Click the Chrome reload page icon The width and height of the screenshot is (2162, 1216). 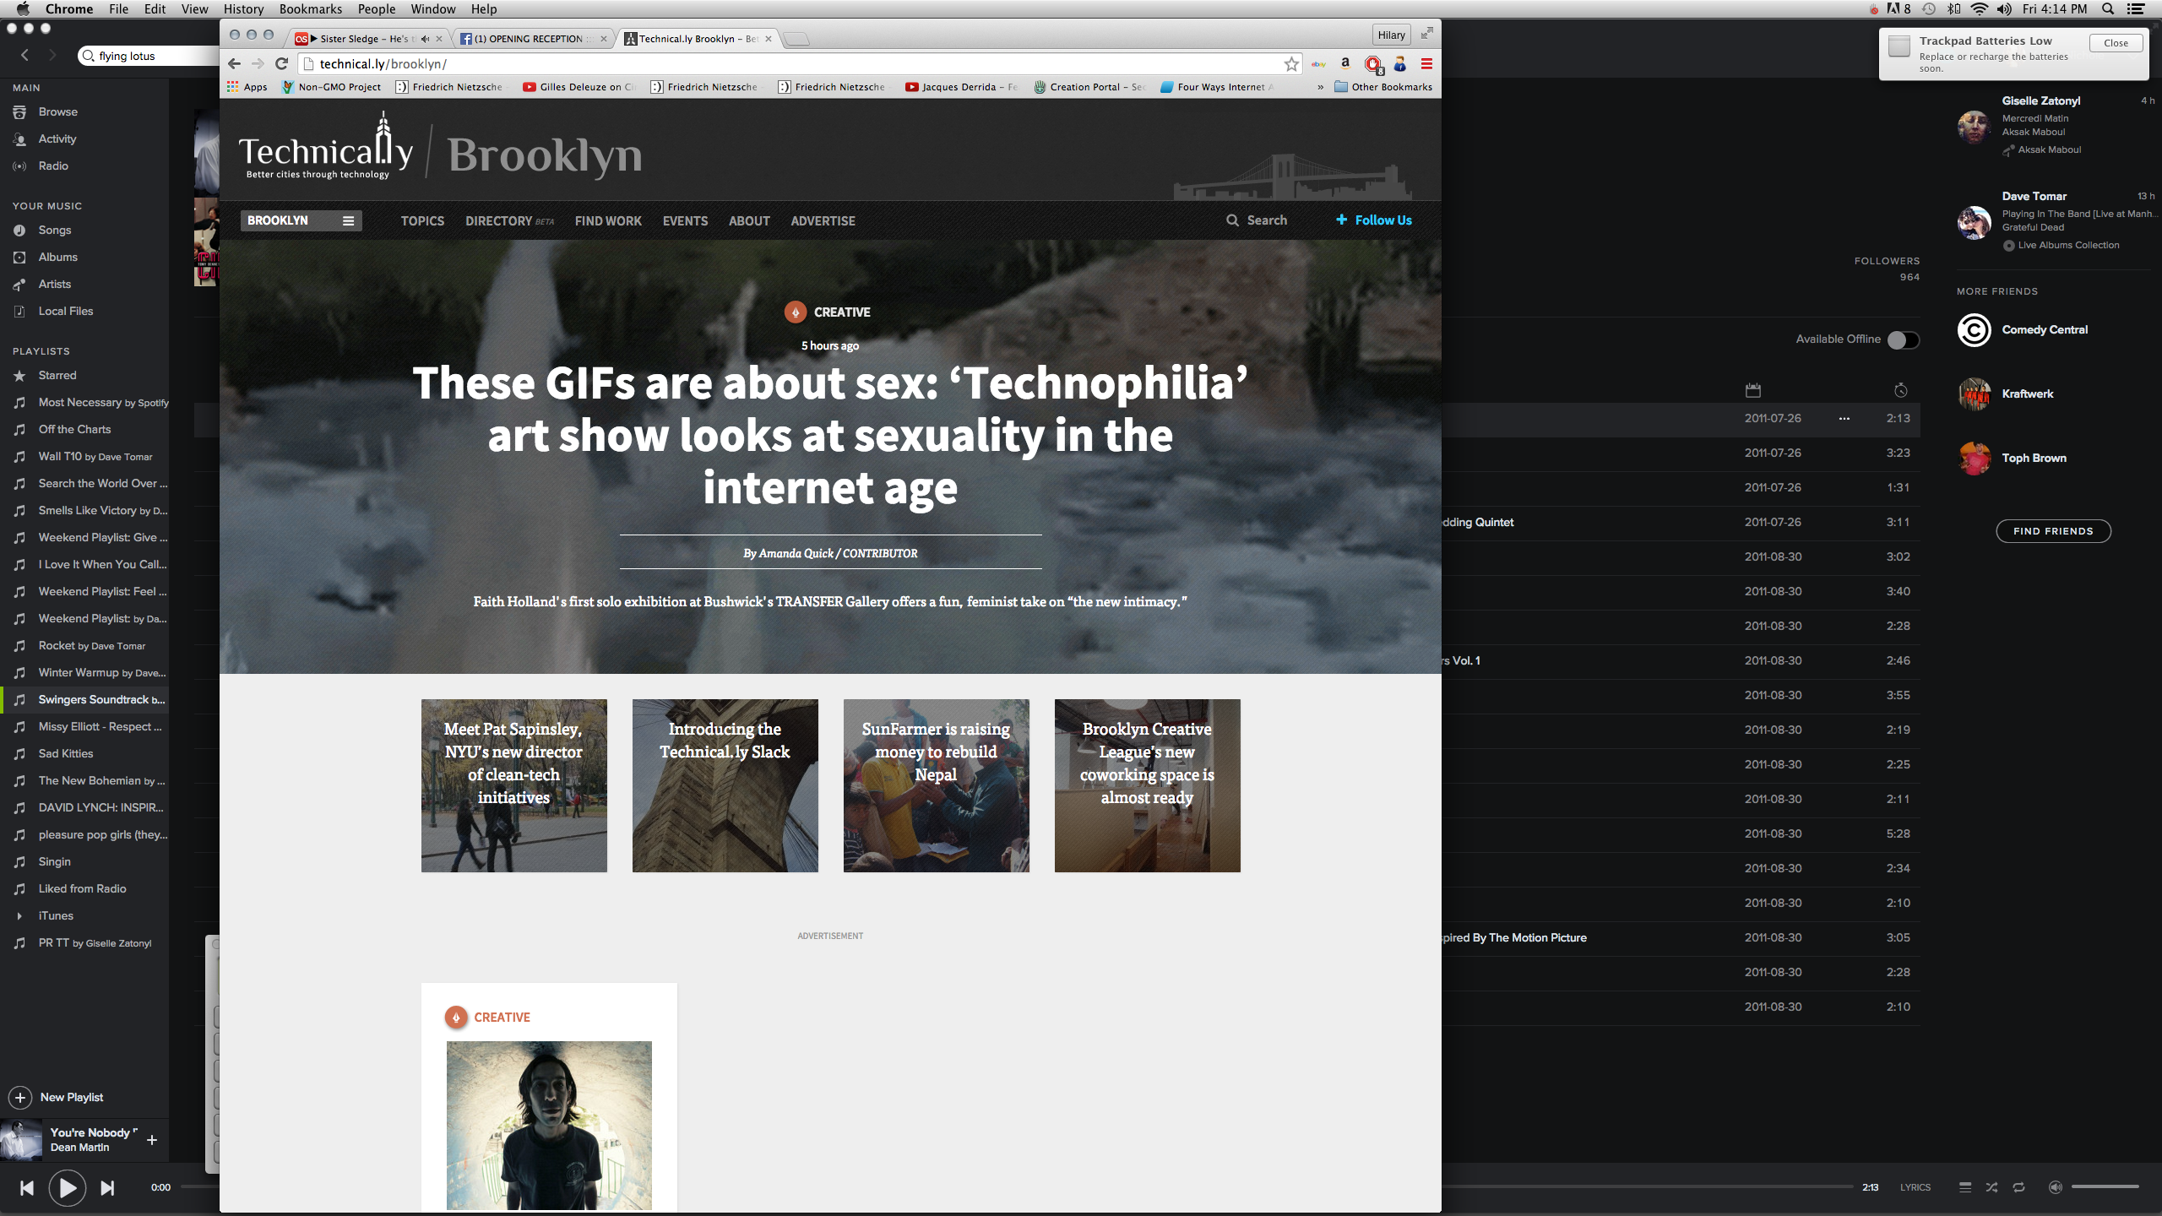(x=282, y=64)
